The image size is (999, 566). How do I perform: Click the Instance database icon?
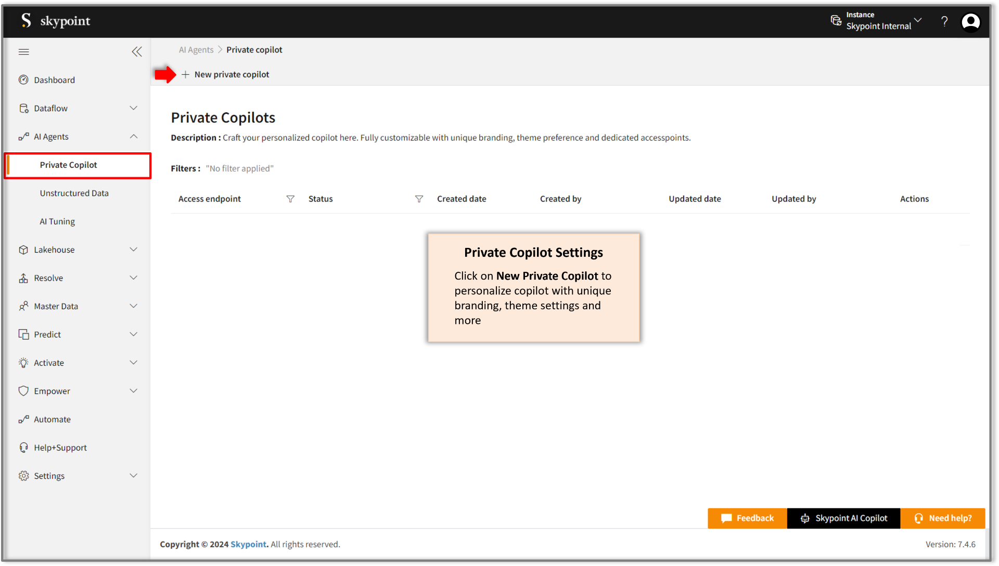click(x=836, y=21)
